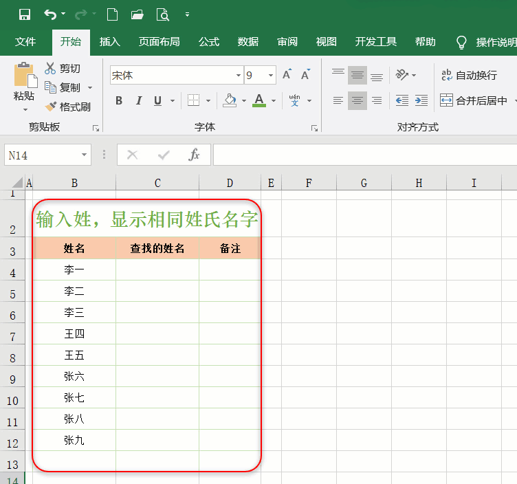The height and width of the screenshot is (484, 517).
Task: Switch to the 公式 tab
Action: pos(209,42)
